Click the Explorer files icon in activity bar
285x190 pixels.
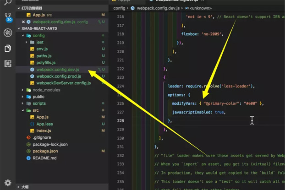[x=7, y=48]
